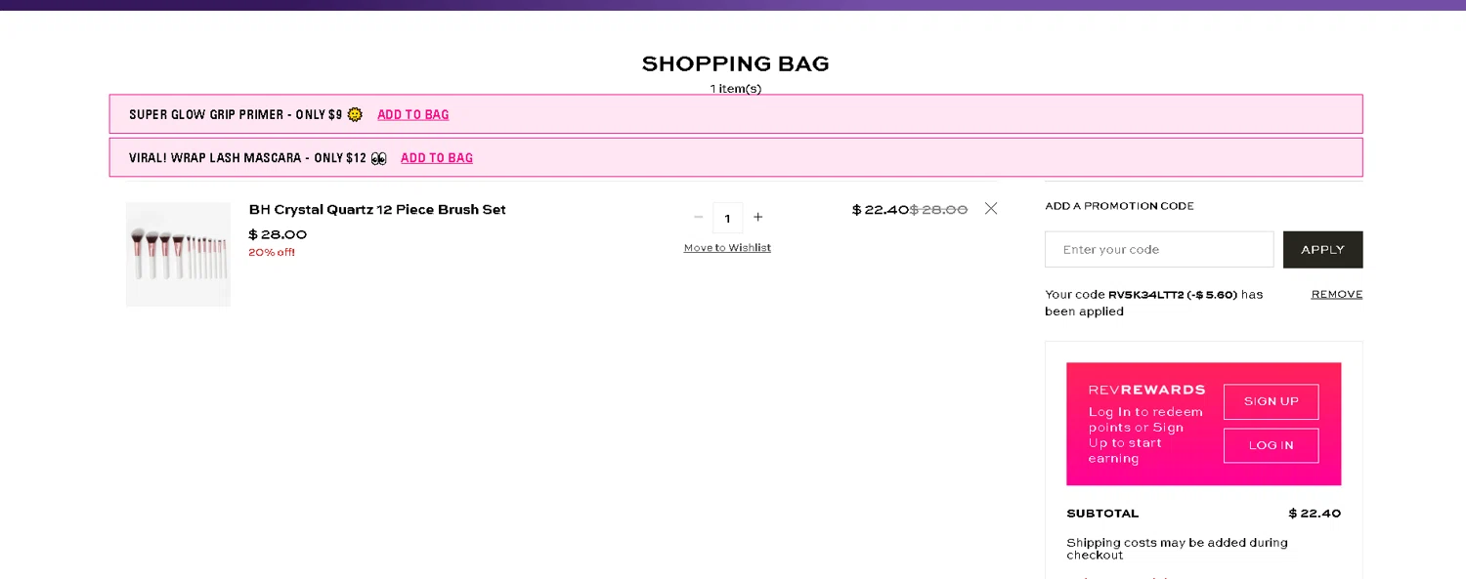The height and width of the screenshot is (579, 1466).
Task: Decrease quantity with the minus icon
Action: 698,218
